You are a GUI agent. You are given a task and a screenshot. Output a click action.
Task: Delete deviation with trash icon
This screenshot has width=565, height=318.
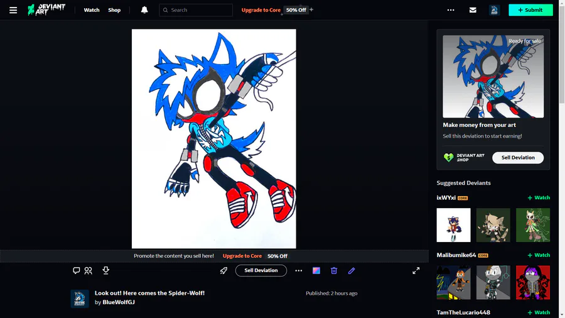(x=334, y=270)
